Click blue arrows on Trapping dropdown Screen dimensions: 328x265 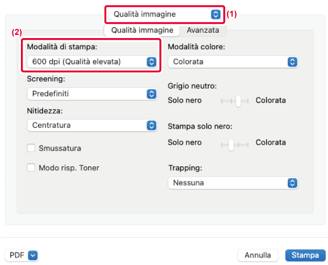(293, 183)
